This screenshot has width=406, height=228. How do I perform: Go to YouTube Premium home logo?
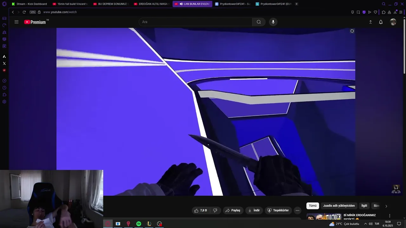[x=35, y=22]
